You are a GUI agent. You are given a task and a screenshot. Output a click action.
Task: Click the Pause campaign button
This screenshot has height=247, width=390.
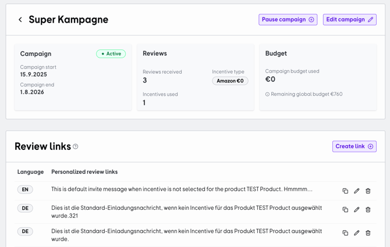tap(288, 20)
